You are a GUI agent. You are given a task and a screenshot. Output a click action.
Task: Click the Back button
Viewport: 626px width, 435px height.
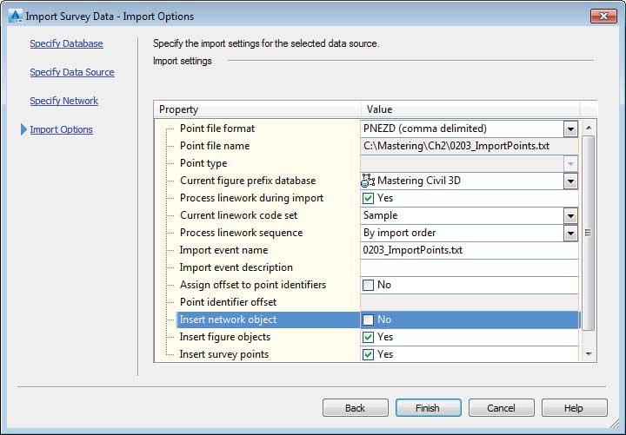[355, 408]
